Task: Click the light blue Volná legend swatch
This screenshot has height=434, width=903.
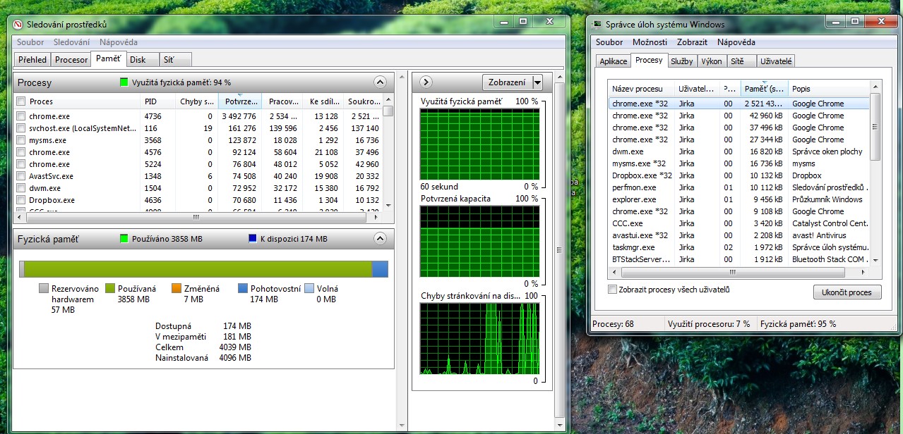Action: tap(309, 289)
